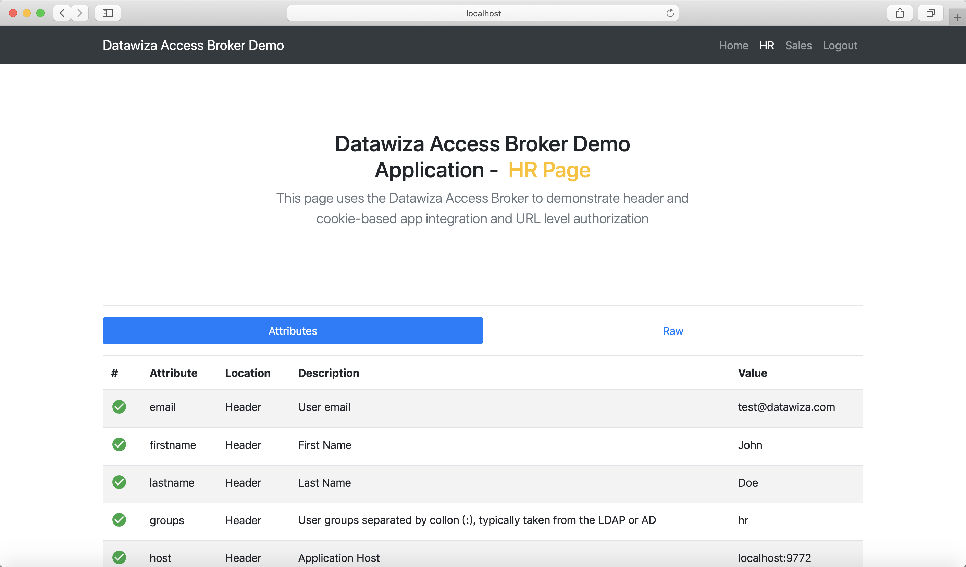Switch to the Raw tab

coord(673,331)
